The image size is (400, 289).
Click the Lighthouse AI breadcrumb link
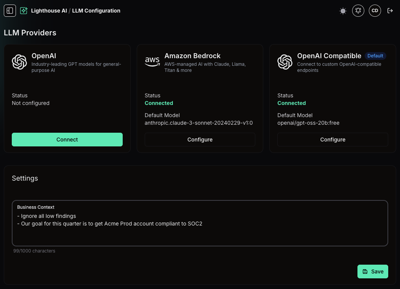click(49, 11)
